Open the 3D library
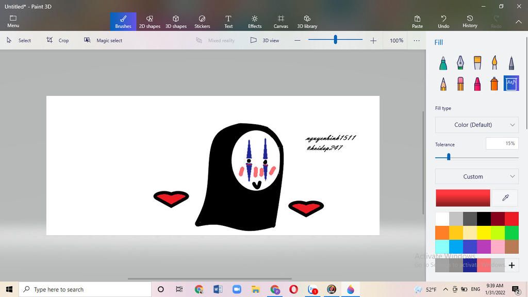The image size is (528, 297). coord(307,22)
